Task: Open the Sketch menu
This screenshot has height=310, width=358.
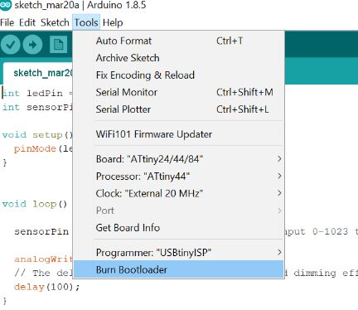Action: click(x=55, y=22)
